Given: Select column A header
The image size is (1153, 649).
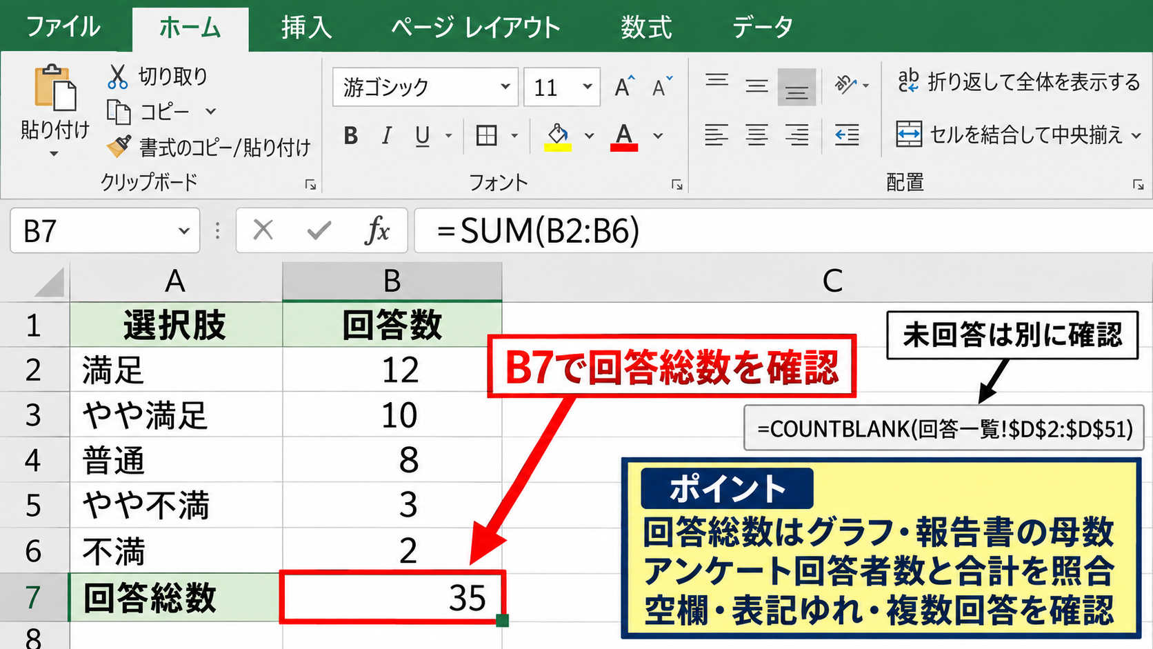Looking at the screenshot, I should pyautogui.click(x=176, y=281).
